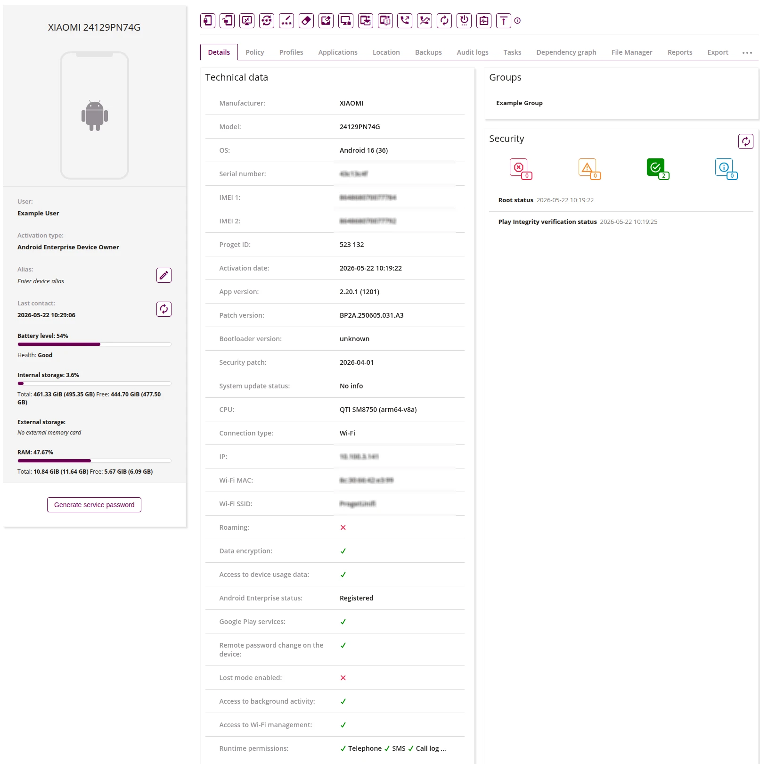Open the Profiles tab
Viewport: 760px width, 764px height.
[x=291, y=52]
